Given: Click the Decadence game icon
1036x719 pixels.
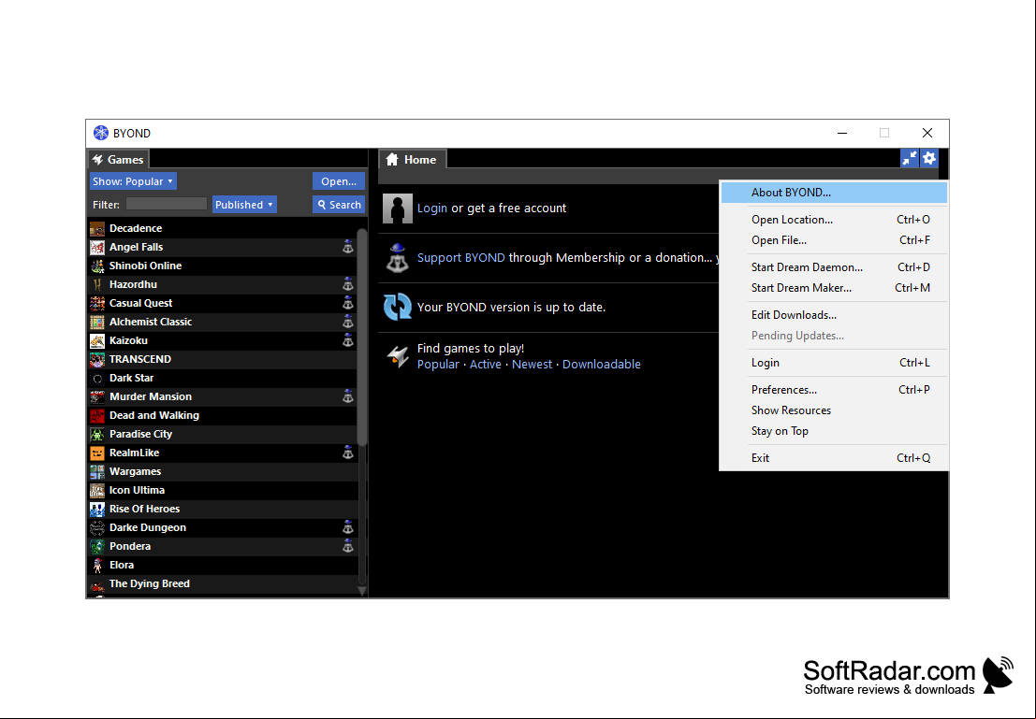Looking at the screenshot, I should pyautogui.click(x=97, y=229).
